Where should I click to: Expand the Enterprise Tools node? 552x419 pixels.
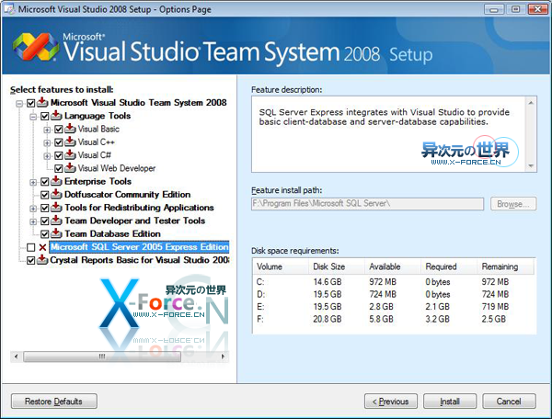click(33, 182)
